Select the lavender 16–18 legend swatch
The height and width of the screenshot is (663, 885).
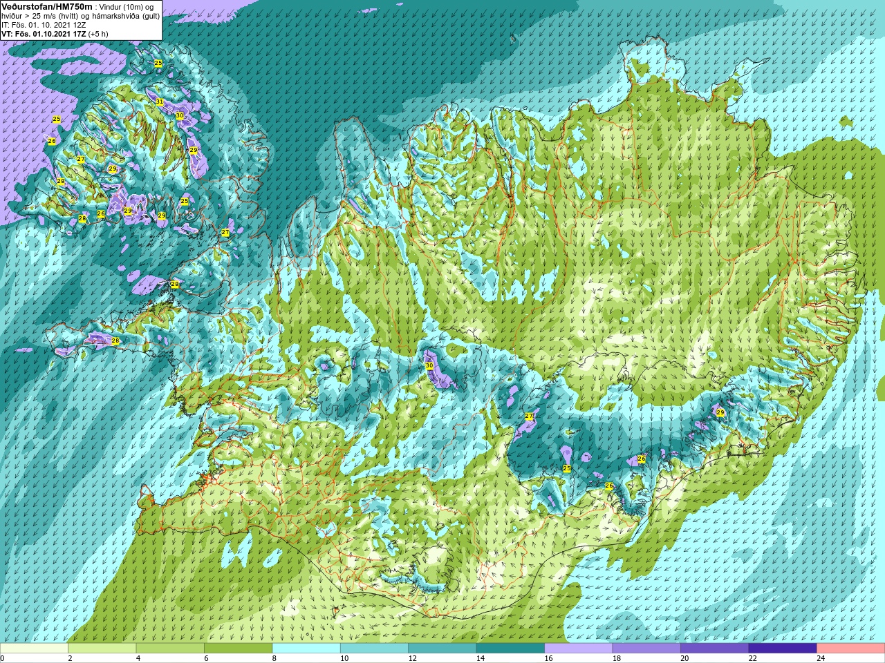(x=579, y=648)
